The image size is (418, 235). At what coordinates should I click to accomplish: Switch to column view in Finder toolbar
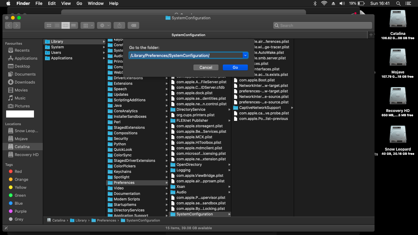[65, 26]
